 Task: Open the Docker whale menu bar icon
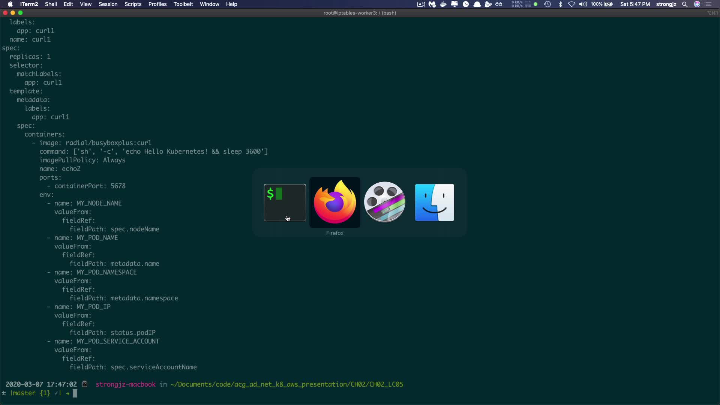(x=443, y=4)
